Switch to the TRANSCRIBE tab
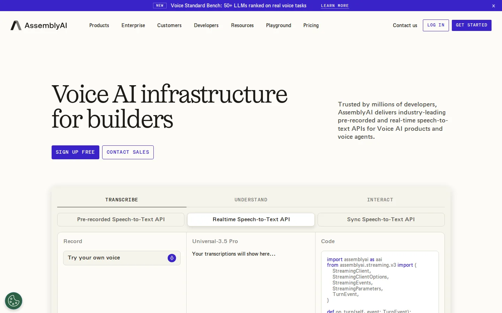This screenshot has width=502, height=313. pyautogui.click(x=122, y=200)
